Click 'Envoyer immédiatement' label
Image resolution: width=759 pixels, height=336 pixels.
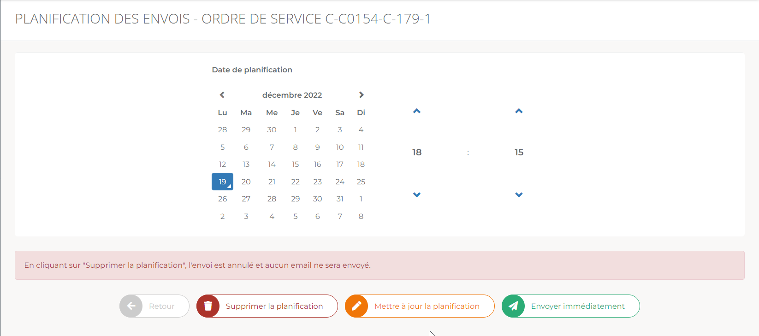pyautogui.click(x=578, y=306)
